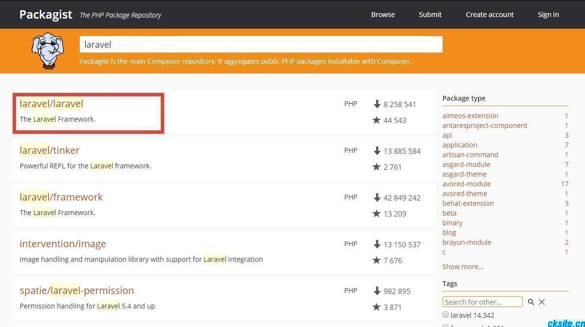
Task: Click download arrow icon for laravel/framework
Action: pos(377,198)
